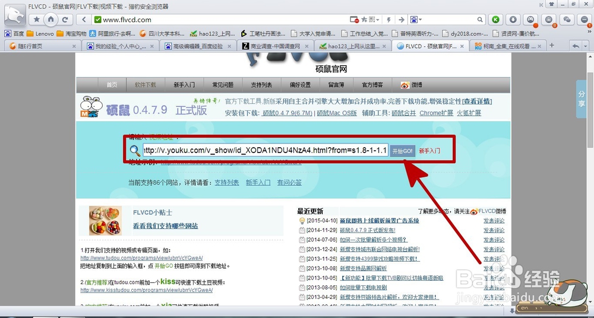Open the ad-block icon in address bar
Viewport: 594px width, 318px height.
[354, 20]
